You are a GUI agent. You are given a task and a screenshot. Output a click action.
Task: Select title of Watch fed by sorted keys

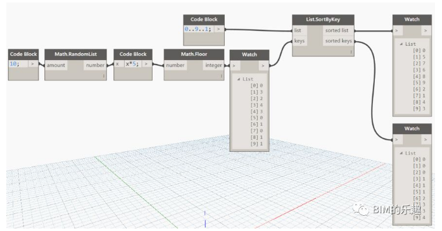[x=412, y=128]
